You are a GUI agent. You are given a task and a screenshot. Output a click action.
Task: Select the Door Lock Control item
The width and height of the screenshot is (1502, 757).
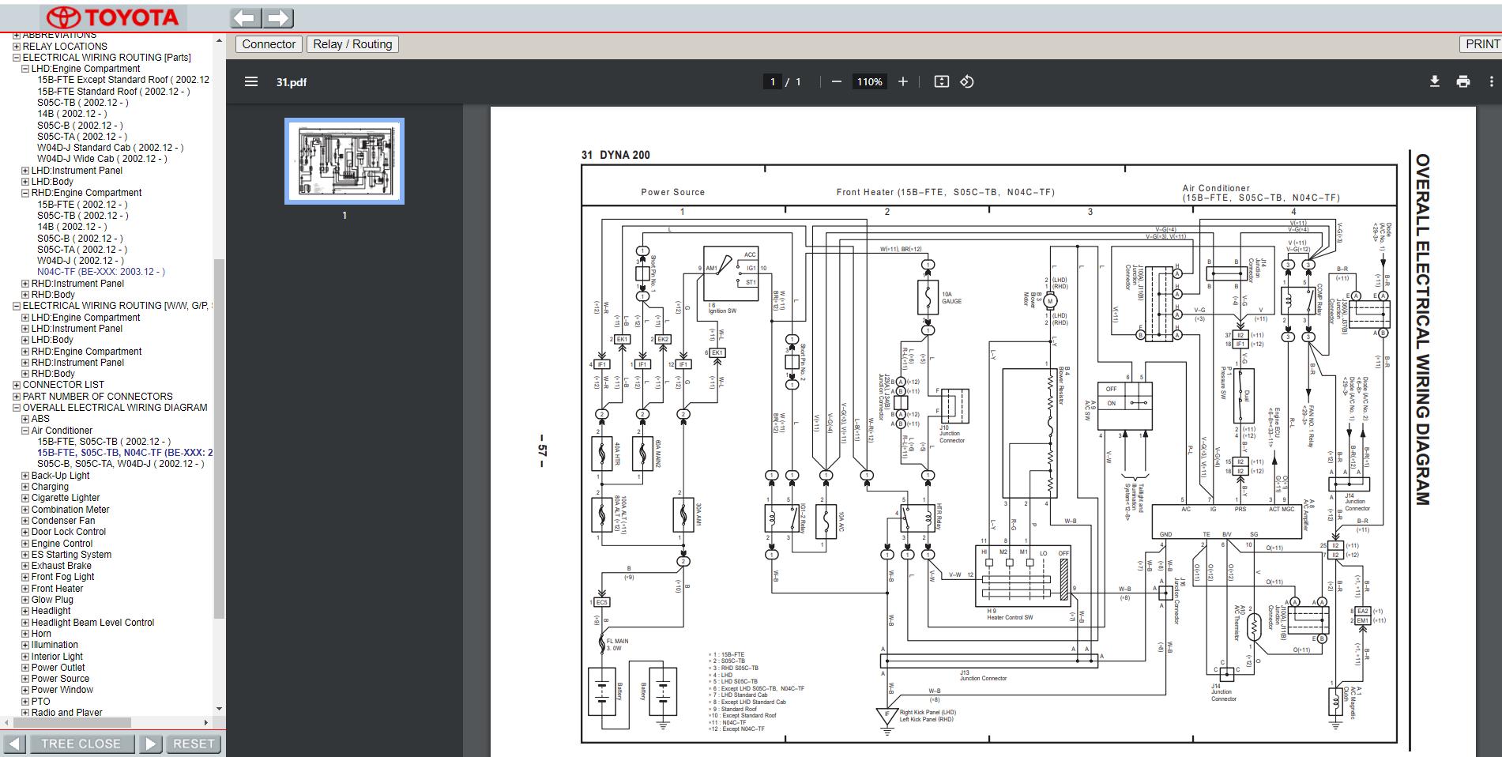pos(69,532)
